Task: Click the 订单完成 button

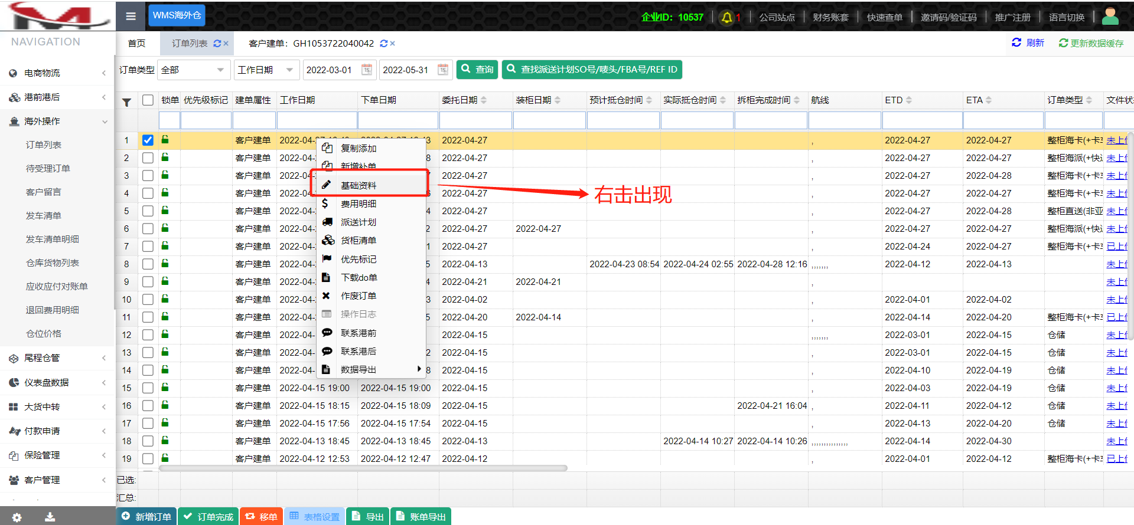Action: (208, 517)
